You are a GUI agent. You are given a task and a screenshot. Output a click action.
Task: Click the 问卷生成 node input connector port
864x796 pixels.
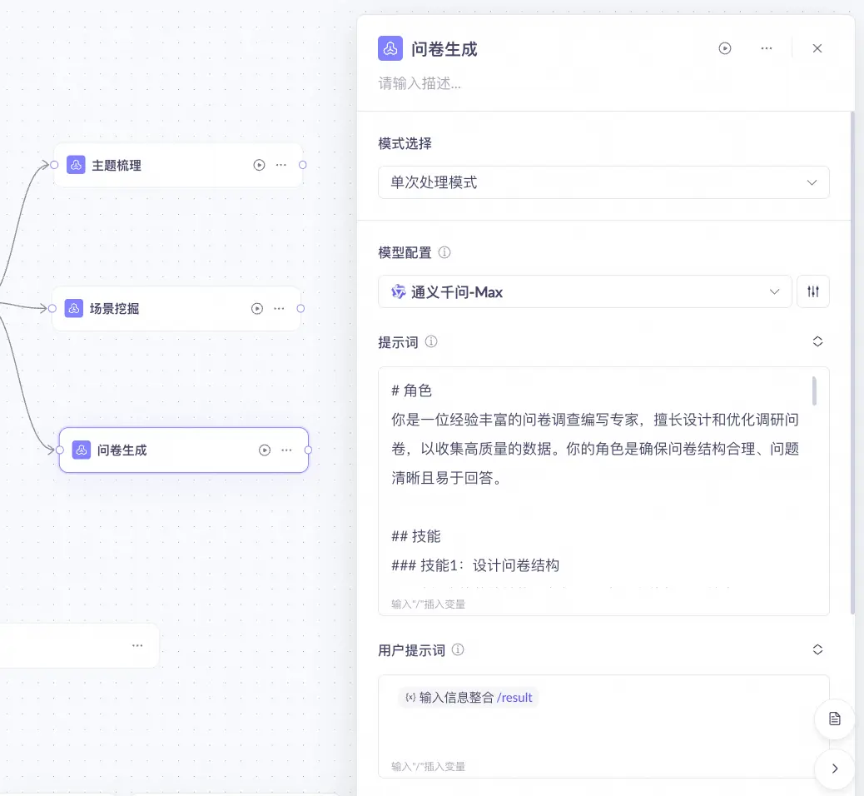click(60, 450)
